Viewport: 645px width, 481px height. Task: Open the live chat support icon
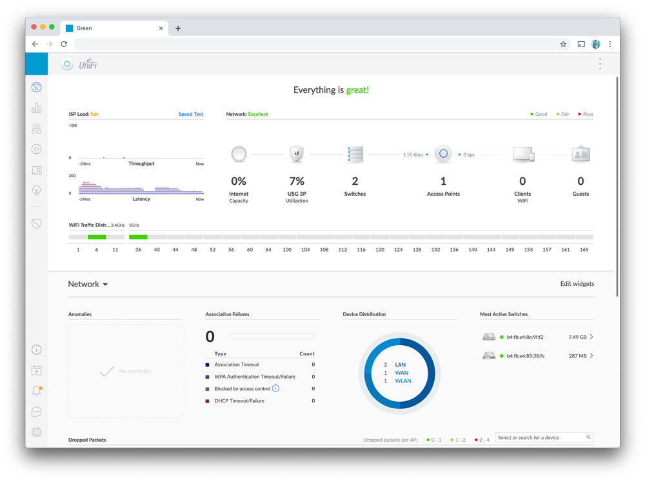pyautogui.click(x=37, y=411)
